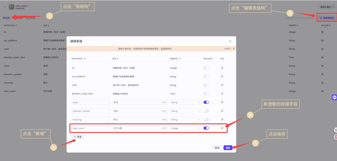
Task: Click the trash icon for the meaning row
Action: (x=222, y=119)
